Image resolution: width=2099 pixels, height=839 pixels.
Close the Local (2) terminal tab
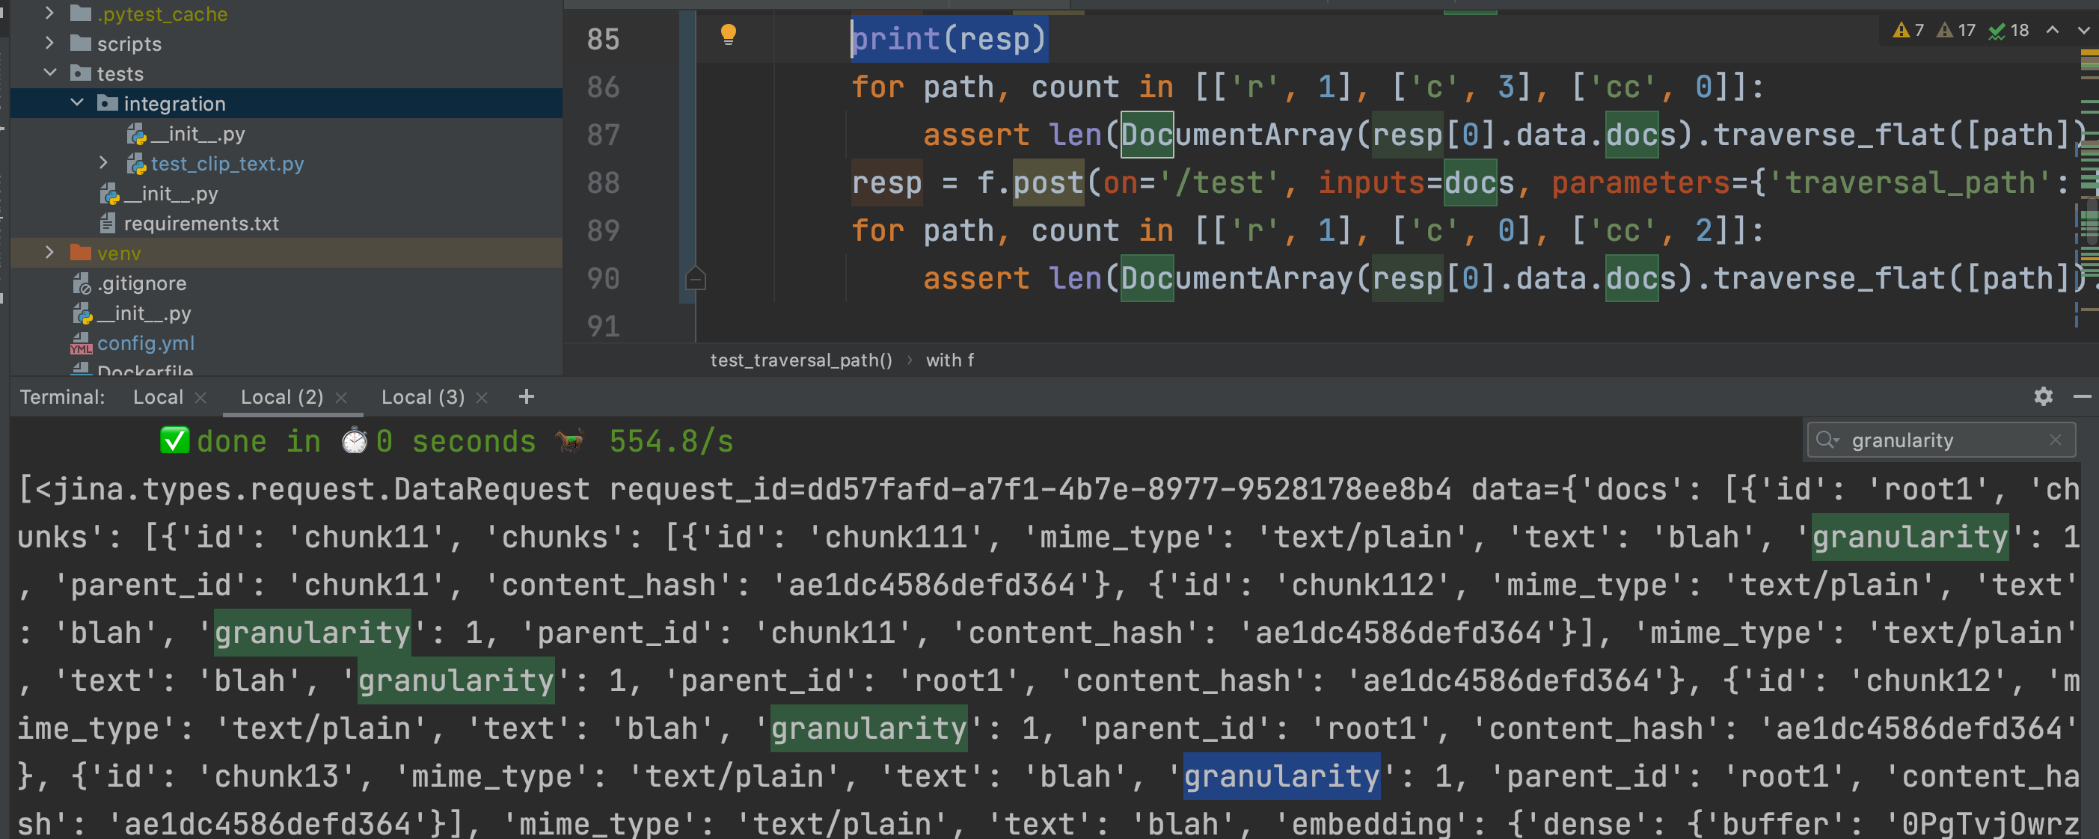[x=341, y=398]
